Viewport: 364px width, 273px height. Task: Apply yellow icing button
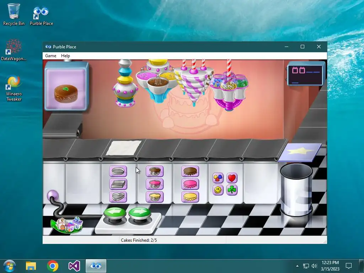point(190,197)
